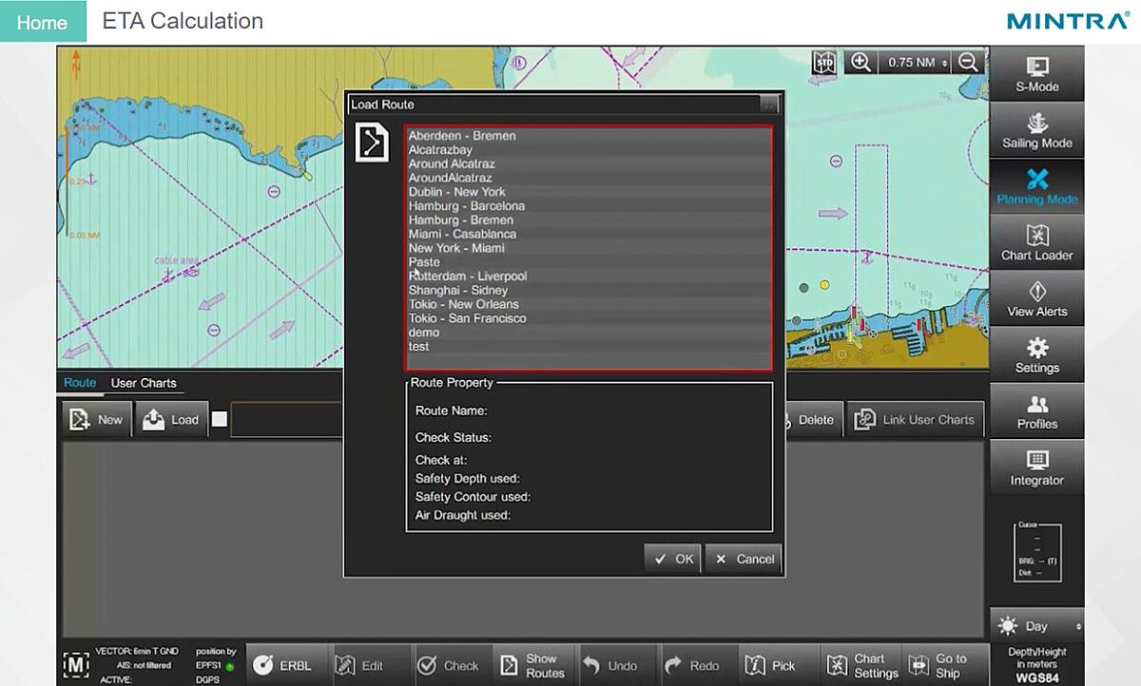Open Settings gear in sidebar

(1036, 355)
